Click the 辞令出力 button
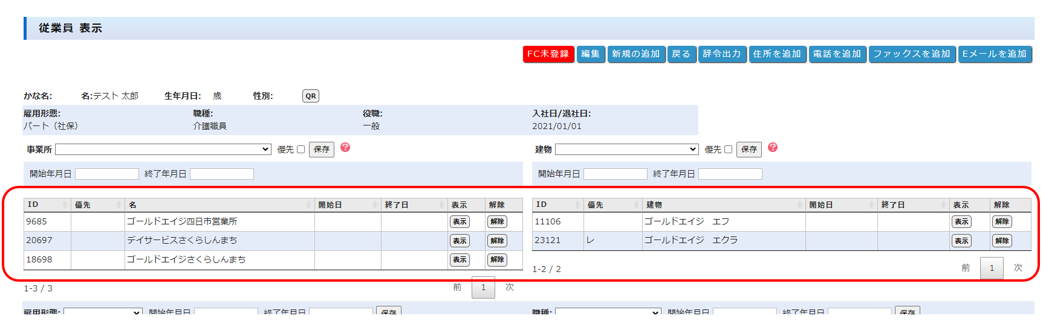Screen dimensions: 1043x336 coord(722,54)
